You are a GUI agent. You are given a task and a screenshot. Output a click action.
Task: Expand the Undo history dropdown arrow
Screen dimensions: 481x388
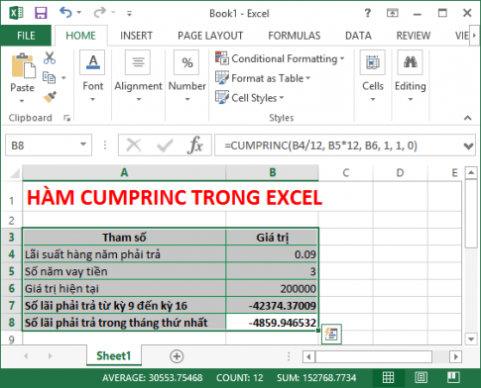(78, 13)
